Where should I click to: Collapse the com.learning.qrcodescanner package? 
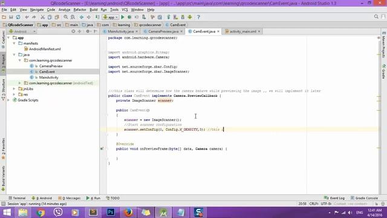(x=20, y=61)
